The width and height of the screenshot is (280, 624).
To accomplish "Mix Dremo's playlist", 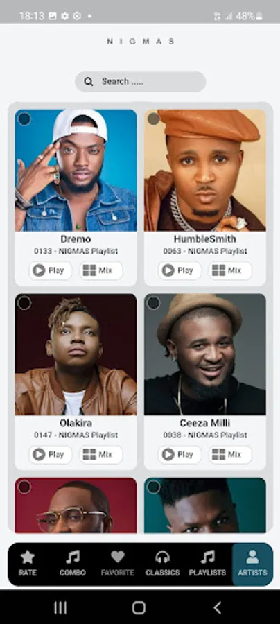I will tap(101, 270).
